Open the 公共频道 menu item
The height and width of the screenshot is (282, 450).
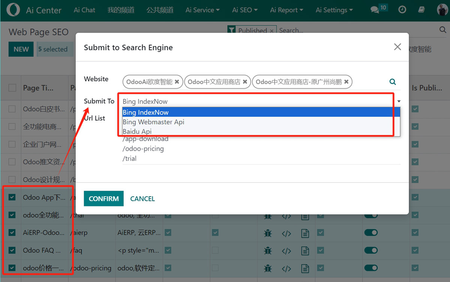pos(160,10)
